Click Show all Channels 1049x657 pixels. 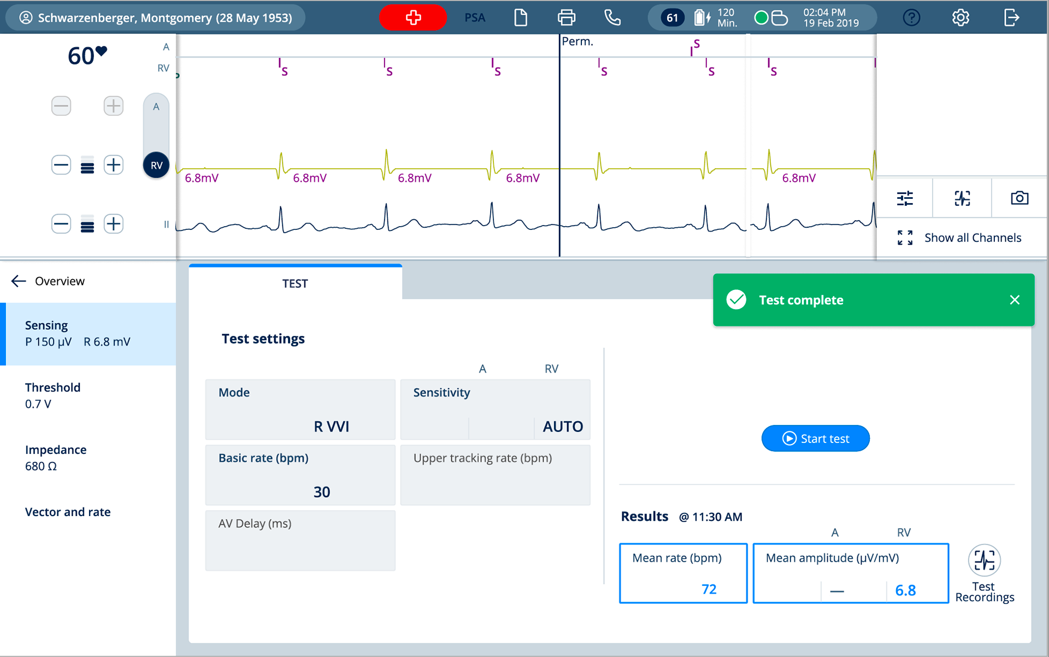959,238
